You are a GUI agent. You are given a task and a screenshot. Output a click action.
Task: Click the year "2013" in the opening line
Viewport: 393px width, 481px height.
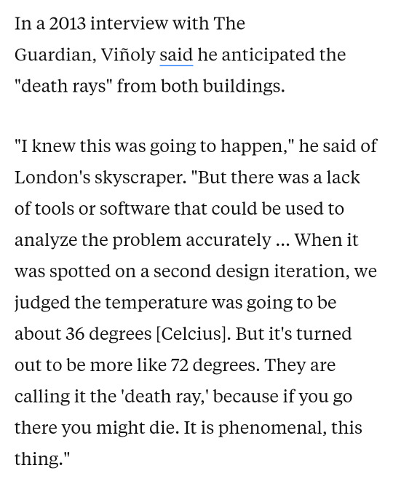tap(67, 24)
